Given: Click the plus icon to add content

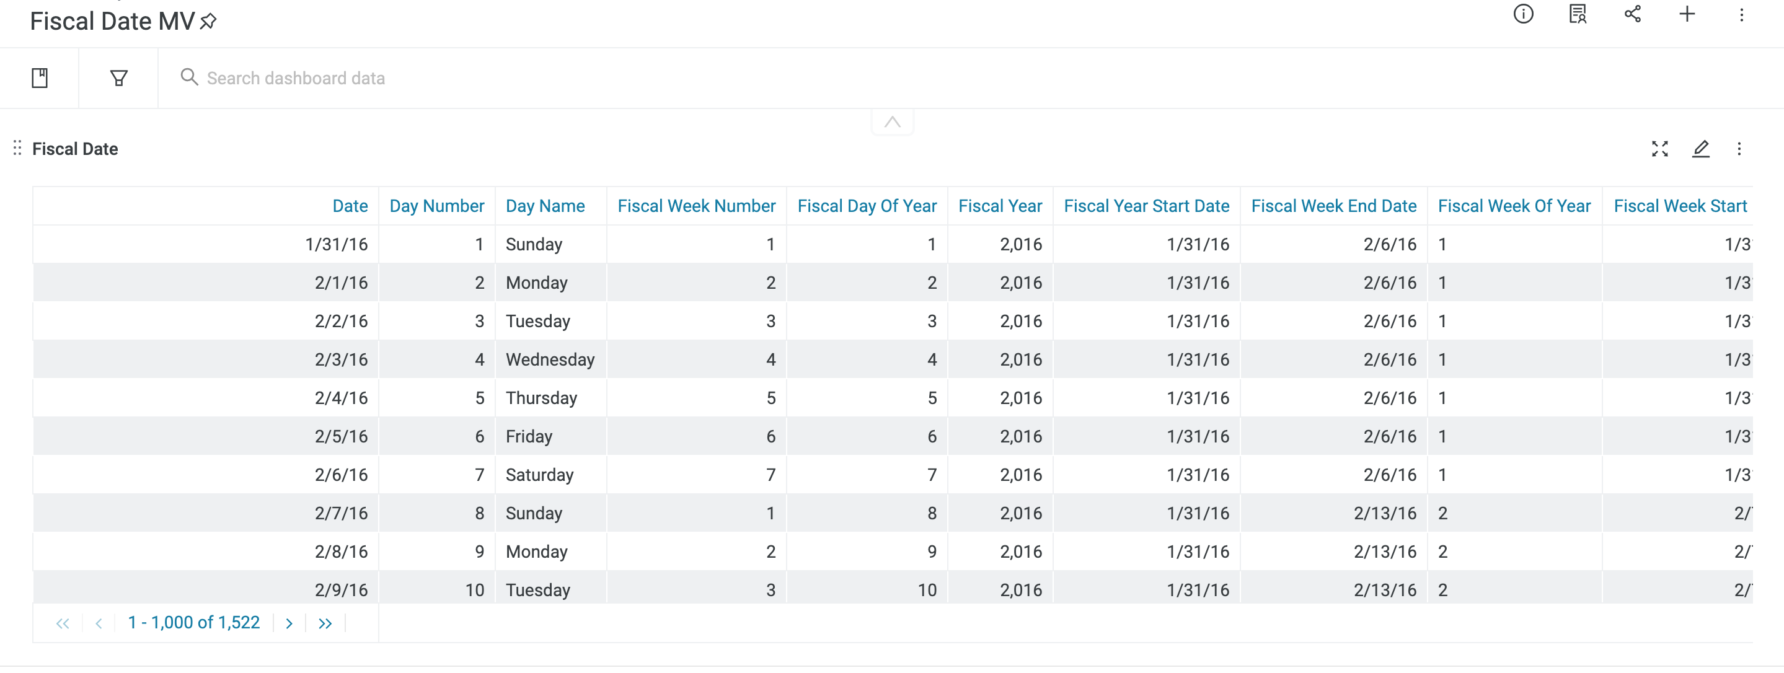Looking at the screenshot, I should pyautogui.click(x=1687, y=14).
